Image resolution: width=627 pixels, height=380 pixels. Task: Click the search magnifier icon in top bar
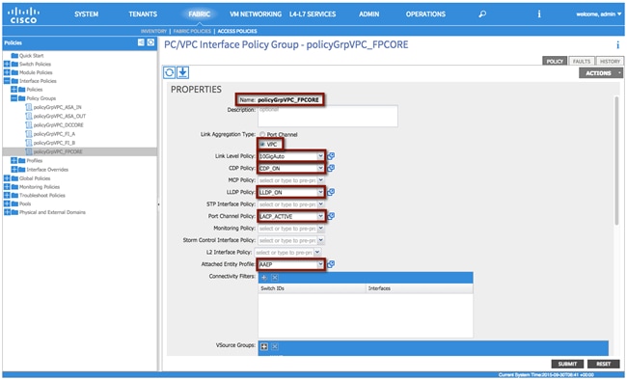tap(482, 14)
